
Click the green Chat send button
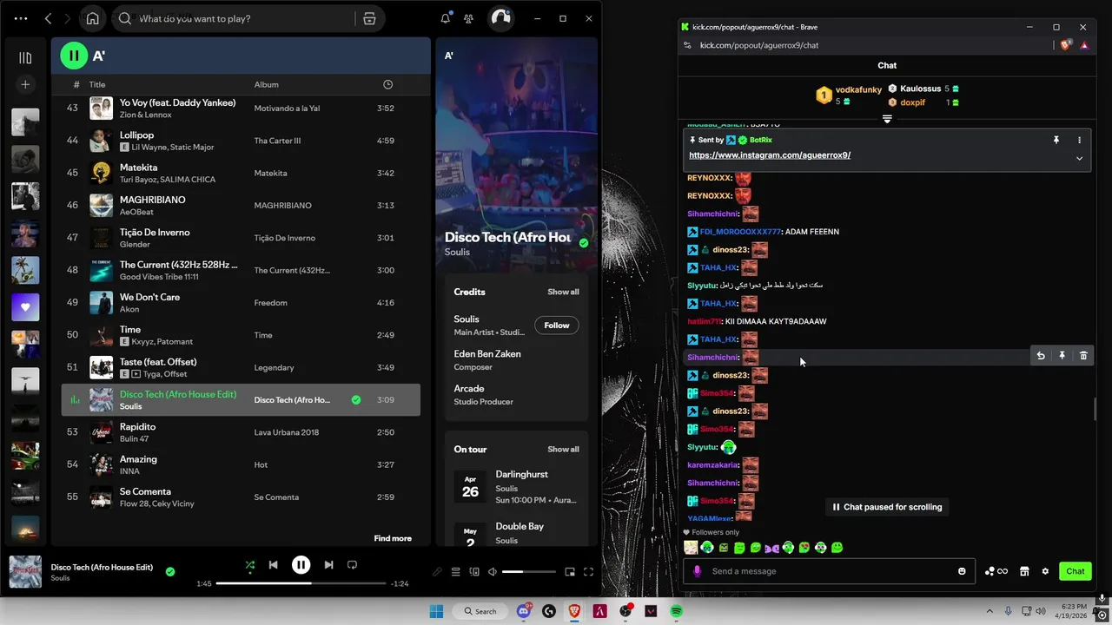click(1076, 571)
